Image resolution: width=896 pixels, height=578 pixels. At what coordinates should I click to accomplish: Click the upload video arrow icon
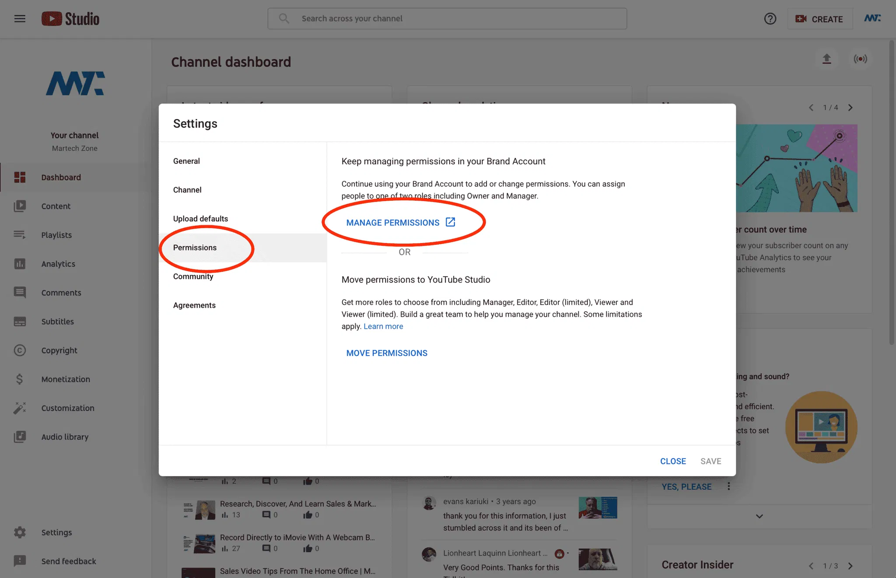click(x=826, y=59)
